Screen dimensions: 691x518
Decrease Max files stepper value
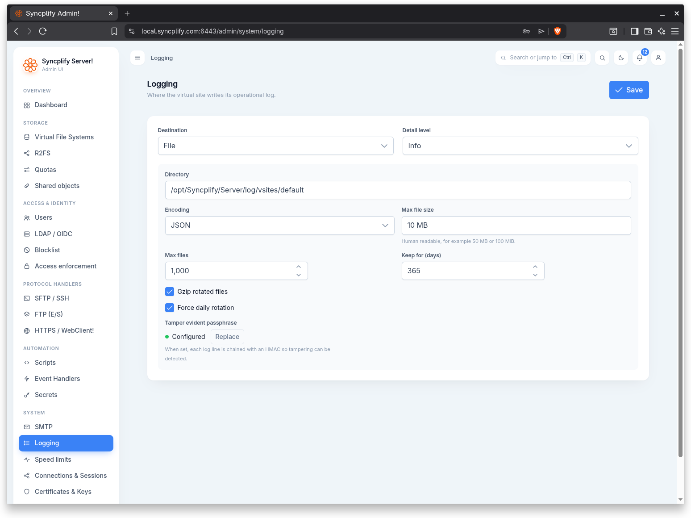(x=299, y=275)
